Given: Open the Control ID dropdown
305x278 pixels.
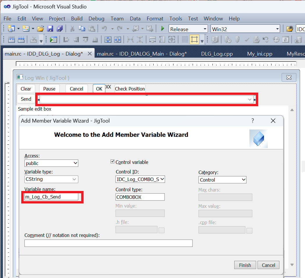Looking at the screenshot, I should tap(140, 179).
